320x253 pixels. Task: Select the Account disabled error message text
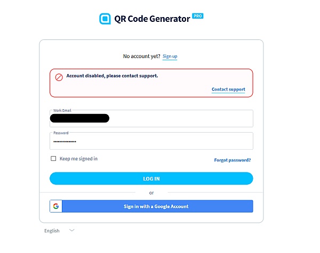pyautogui.click(x=112, y=76)
